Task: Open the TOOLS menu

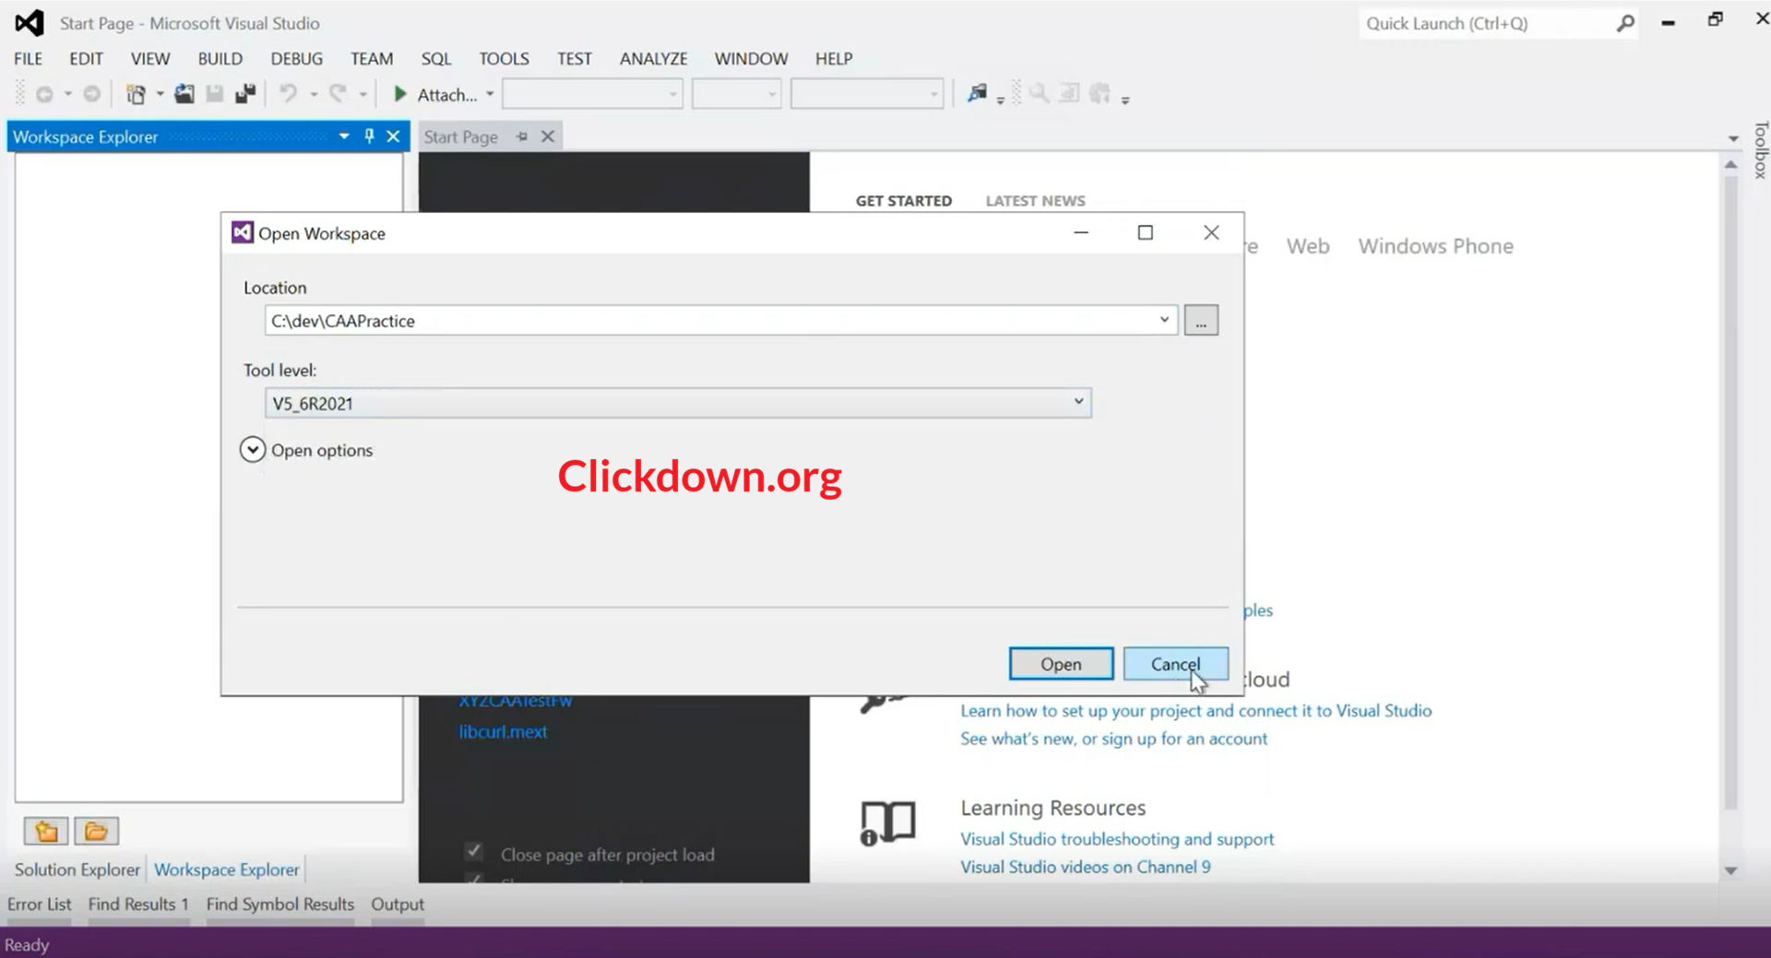Action: coord(504,58)
